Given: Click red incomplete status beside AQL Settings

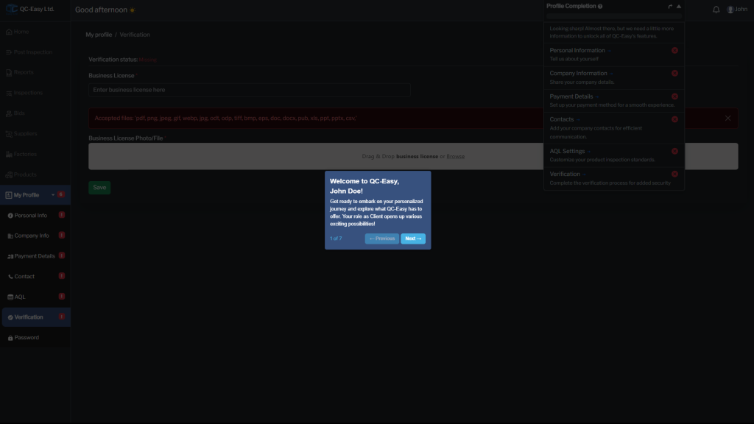Looking at the screenshot, I should (x=674, y=151).
